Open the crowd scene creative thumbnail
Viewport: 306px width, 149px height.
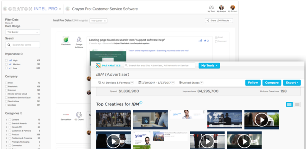(113, 119)
